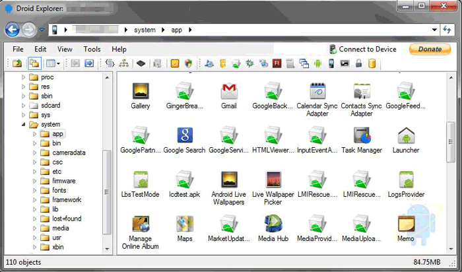This screenshot has width=462, height=272.
Task: Click the black flat device toolbar icon
Action: click(x=141, y=63)
